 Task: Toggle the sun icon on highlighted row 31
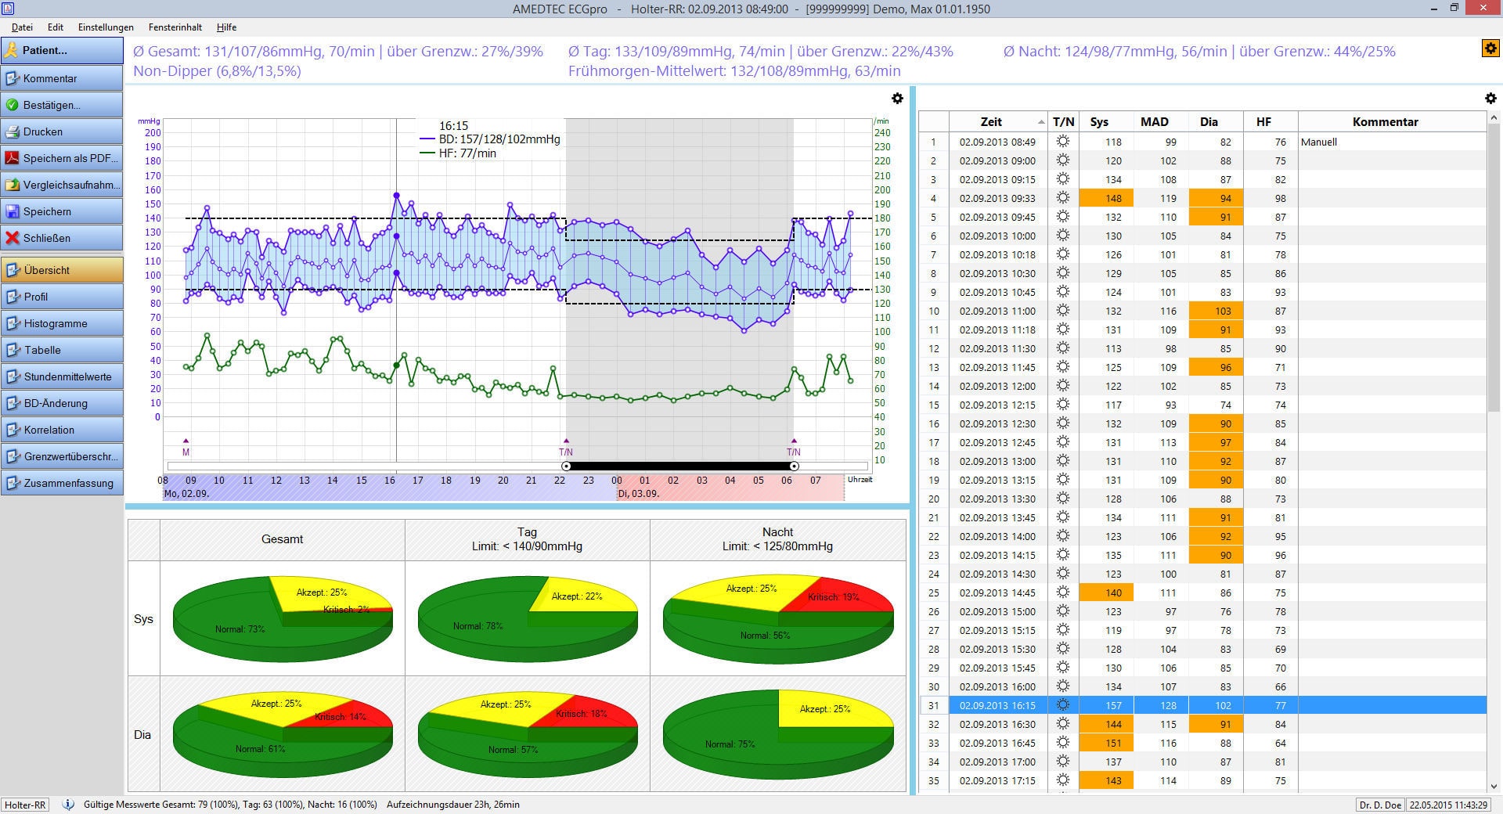1062,705
